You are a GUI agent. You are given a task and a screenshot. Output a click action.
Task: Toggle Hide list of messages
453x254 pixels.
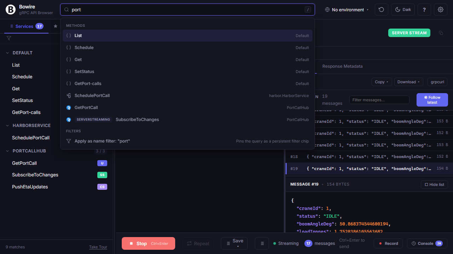click(x=434, y=185)
